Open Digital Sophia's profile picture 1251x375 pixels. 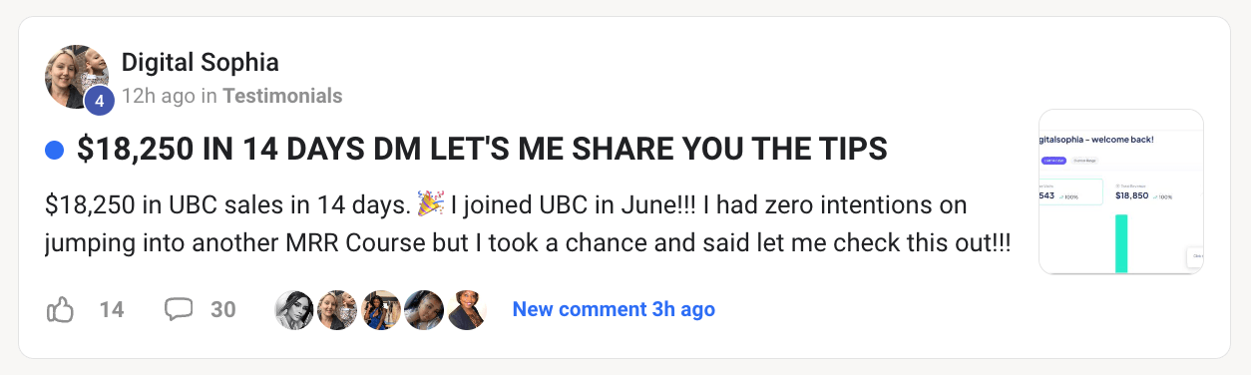[x=77, y=77]
